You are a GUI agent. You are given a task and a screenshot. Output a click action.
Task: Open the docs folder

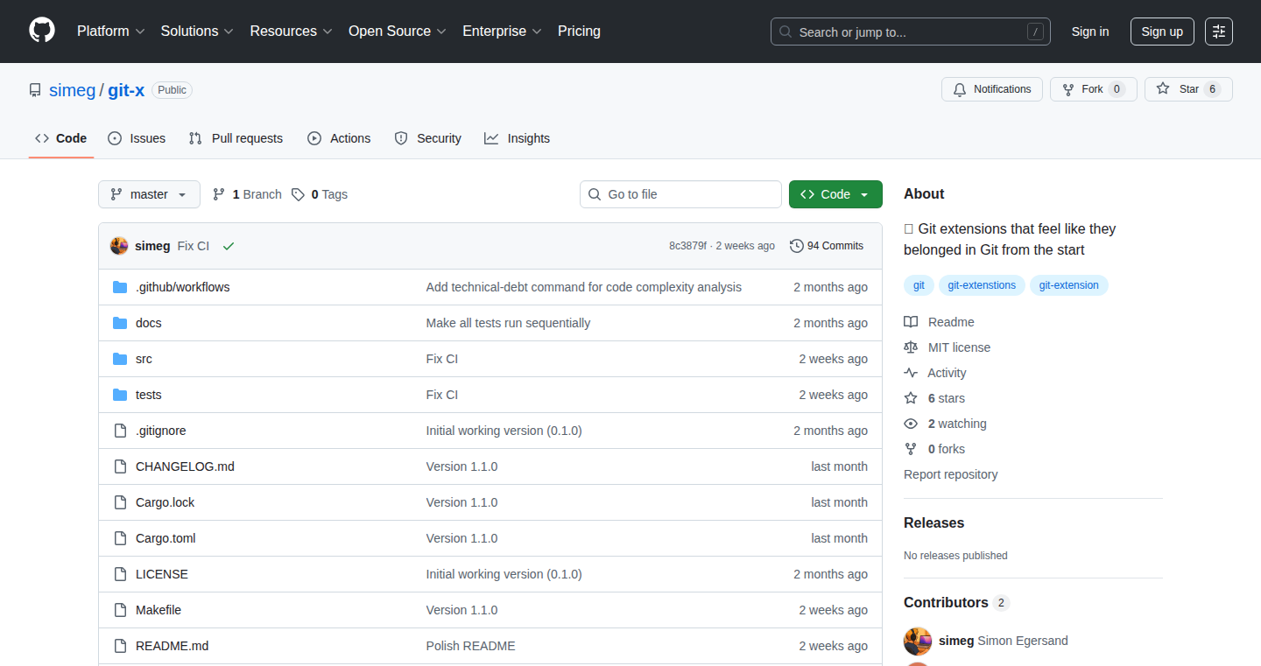pyautogui.click(x=149, y=323)
